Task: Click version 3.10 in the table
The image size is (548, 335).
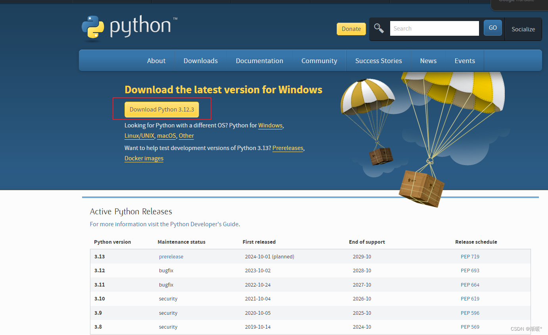Action: pyautogui.click(x=100, y=299)
